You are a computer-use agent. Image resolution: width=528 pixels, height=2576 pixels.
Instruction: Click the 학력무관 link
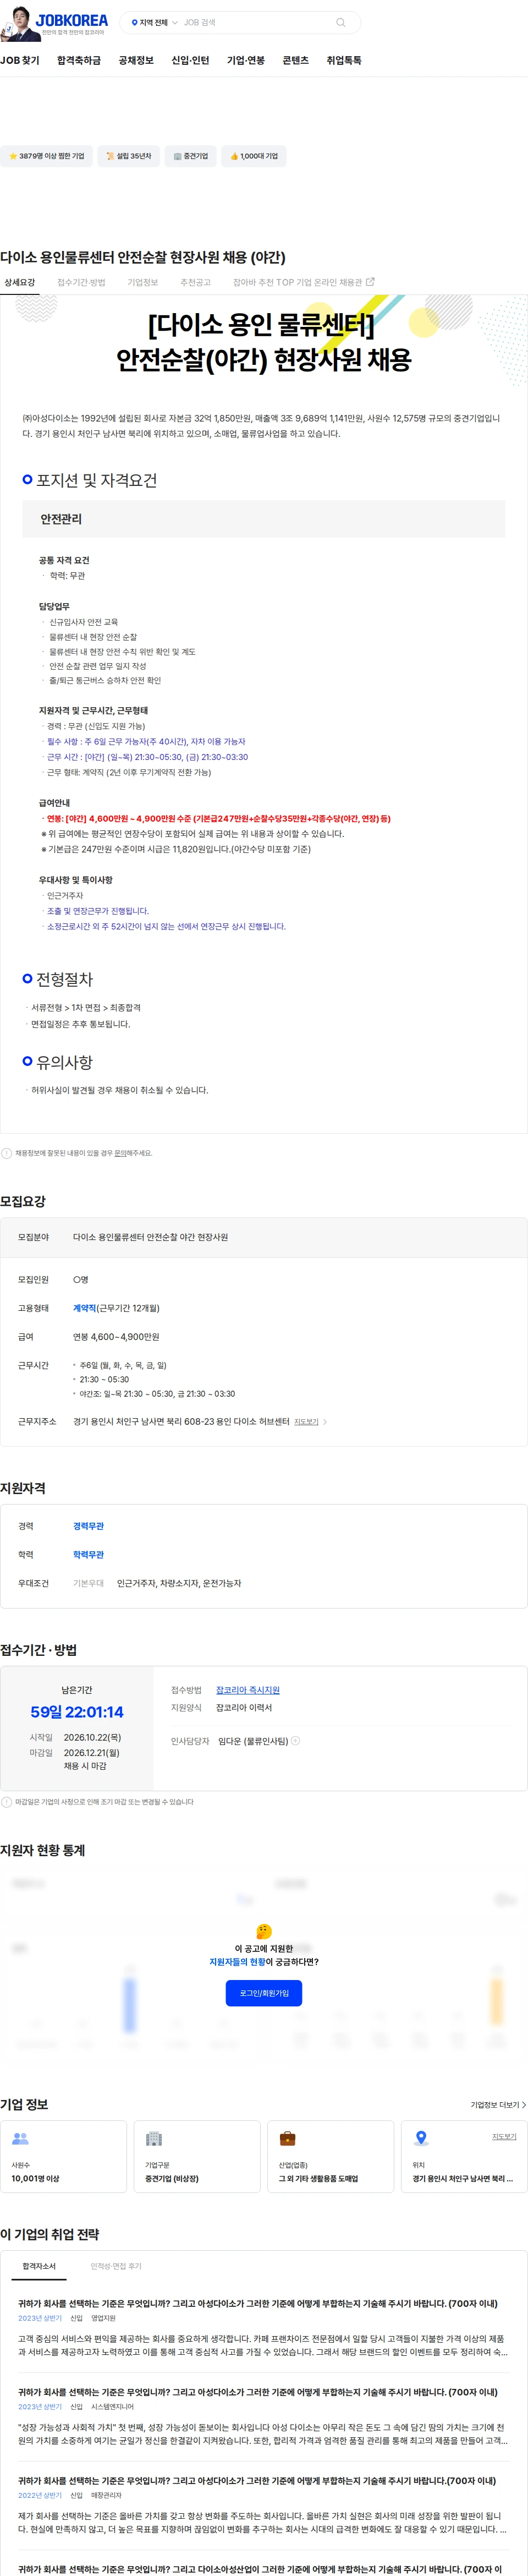pyautogui.click(x=88, y=1555)
